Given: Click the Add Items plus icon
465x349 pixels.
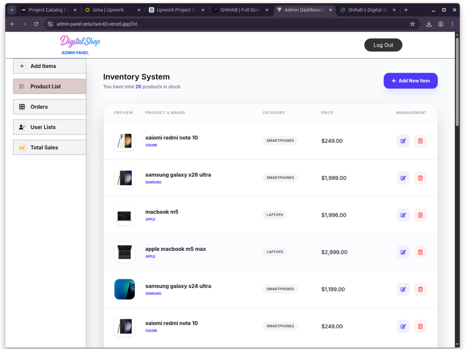Looking at the screenshot, I should click(x=22, y=66).
